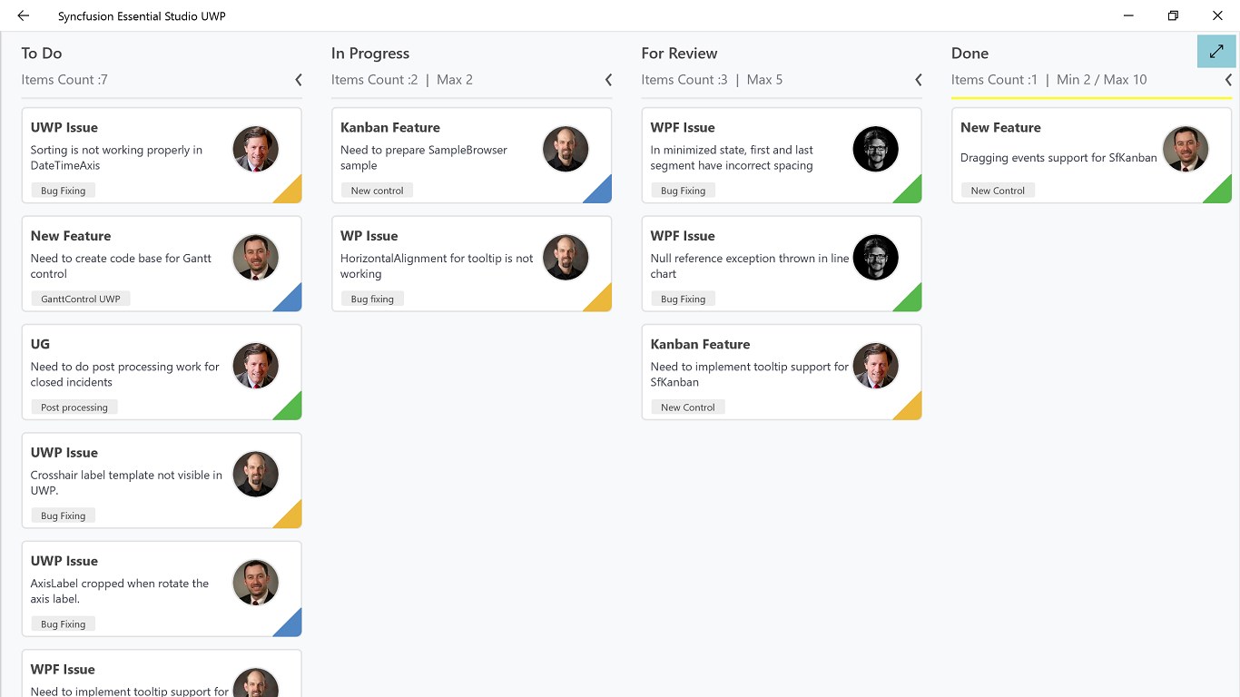Click New Control tag on Dragging events card
Image resolution: width=1240 pixels, height=697 pixels.
click(x=998, y=191)
